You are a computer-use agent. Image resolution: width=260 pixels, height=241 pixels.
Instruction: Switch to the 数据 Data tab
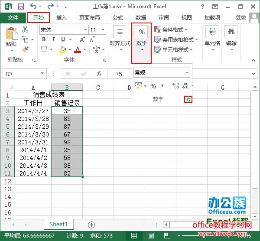click(x=141, y=17)
